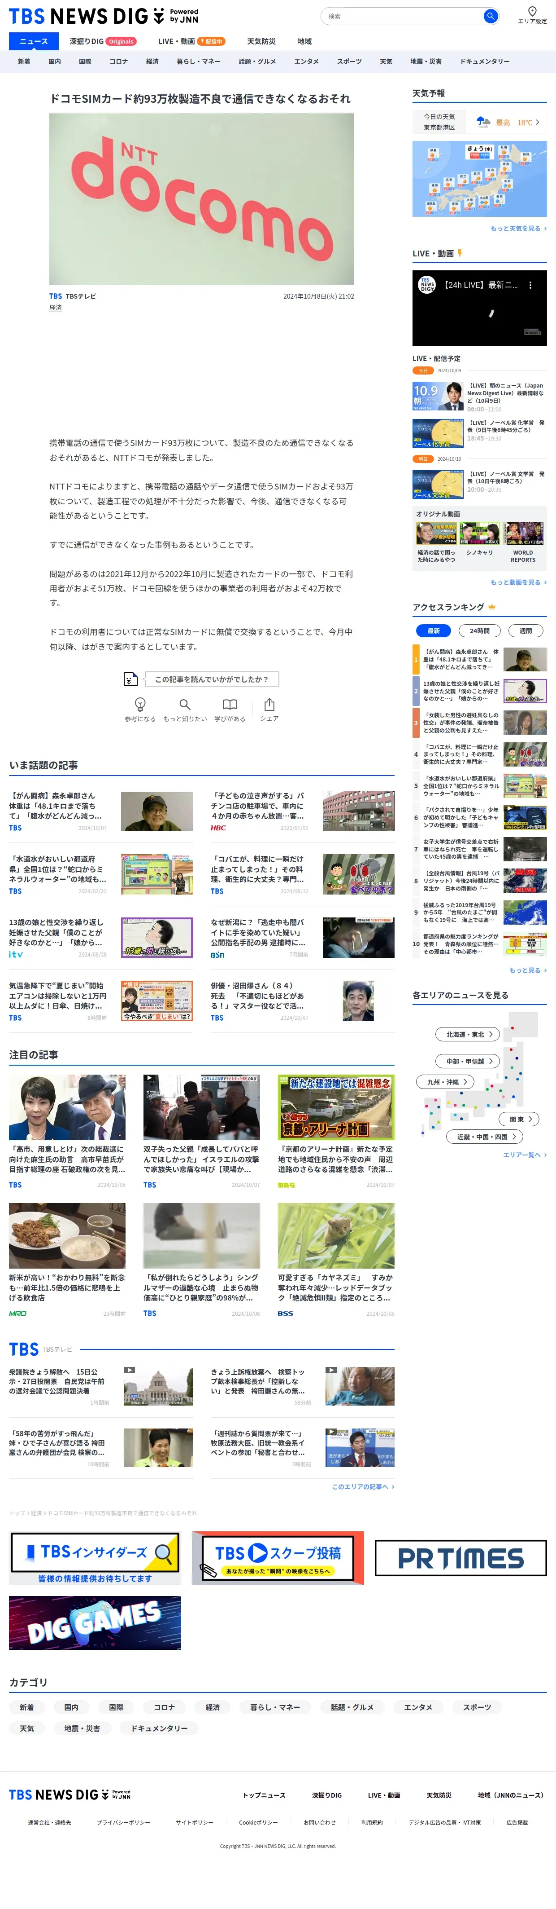The image size is (556, 1909).
Task: Open the 近畿・中国・四国 area button
Action: point(485,1136)
